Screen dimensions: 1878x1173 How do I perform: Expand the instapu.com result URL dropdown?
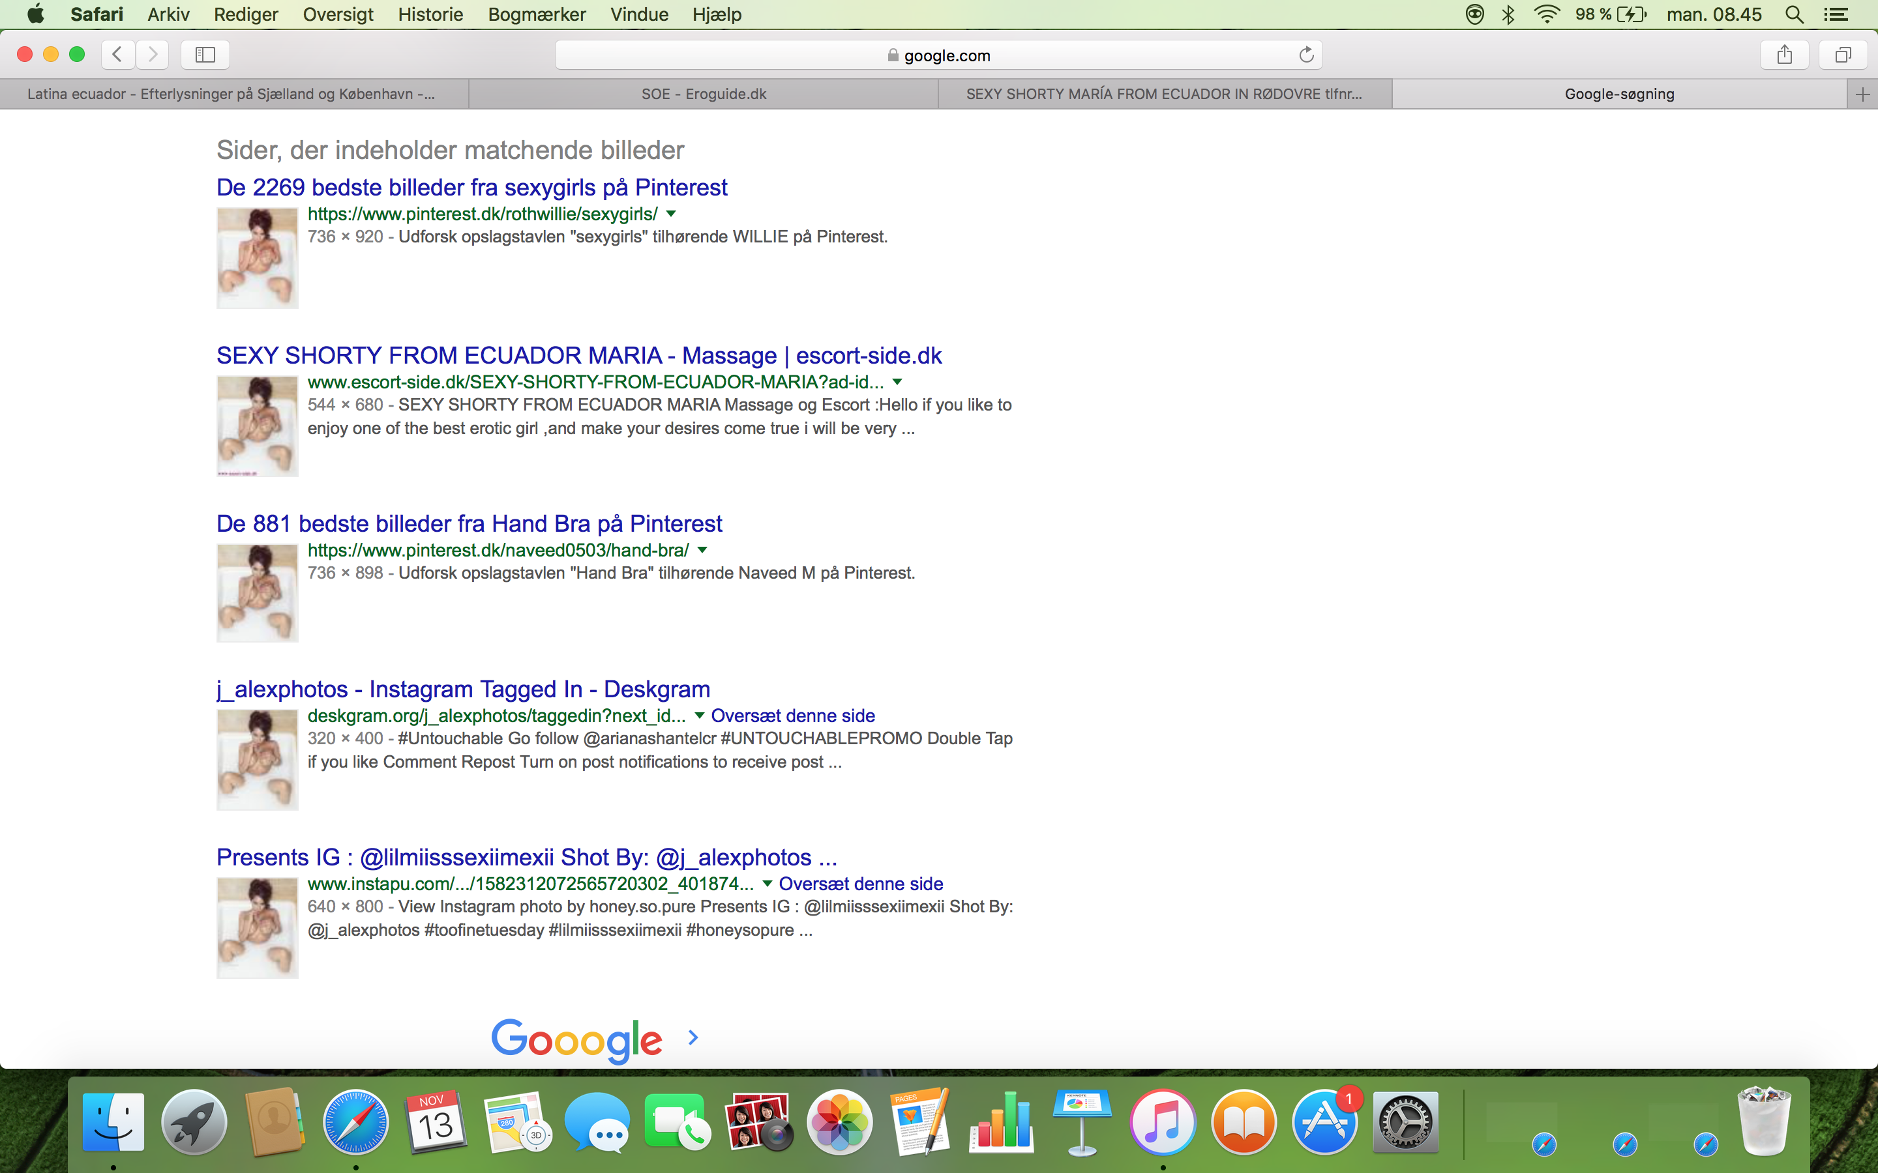tap(767, 884)
